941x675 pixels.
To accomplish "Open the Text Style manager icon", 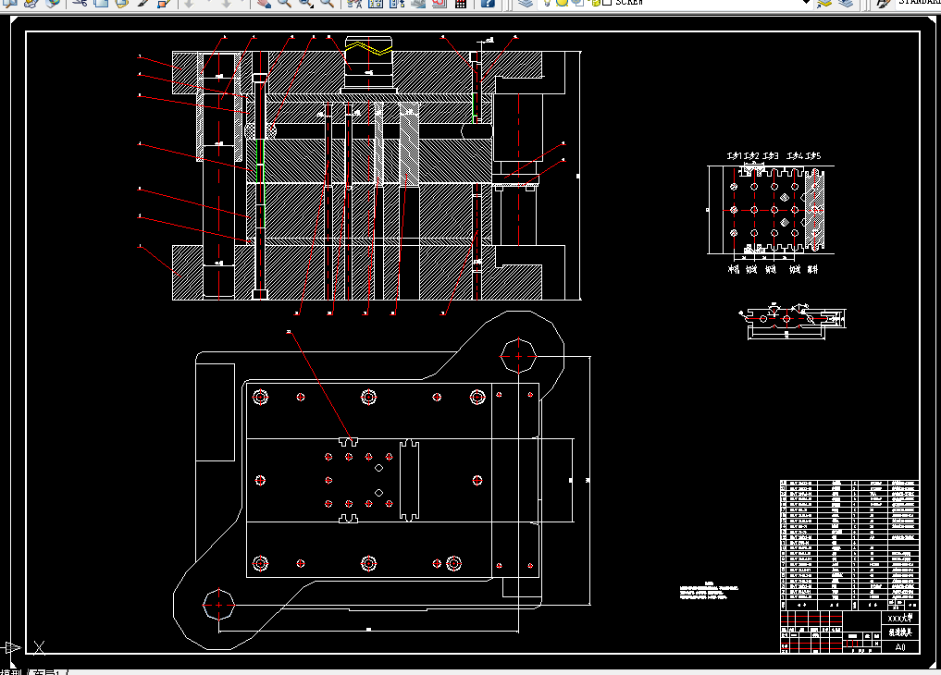I will [x=882, y=3].
